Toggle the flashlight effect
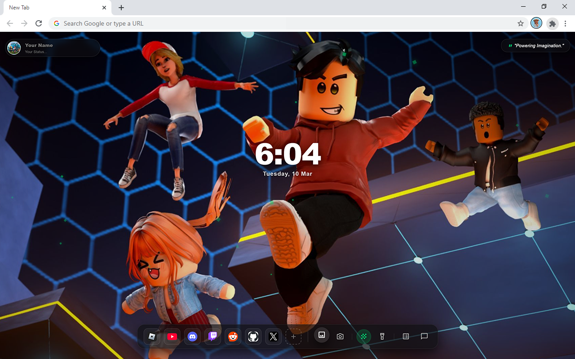The image size is (575, 359). tap(382, 337)
